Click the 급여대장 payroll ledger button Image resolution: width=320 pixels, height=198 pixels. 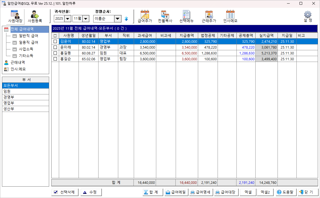point(226,192)
